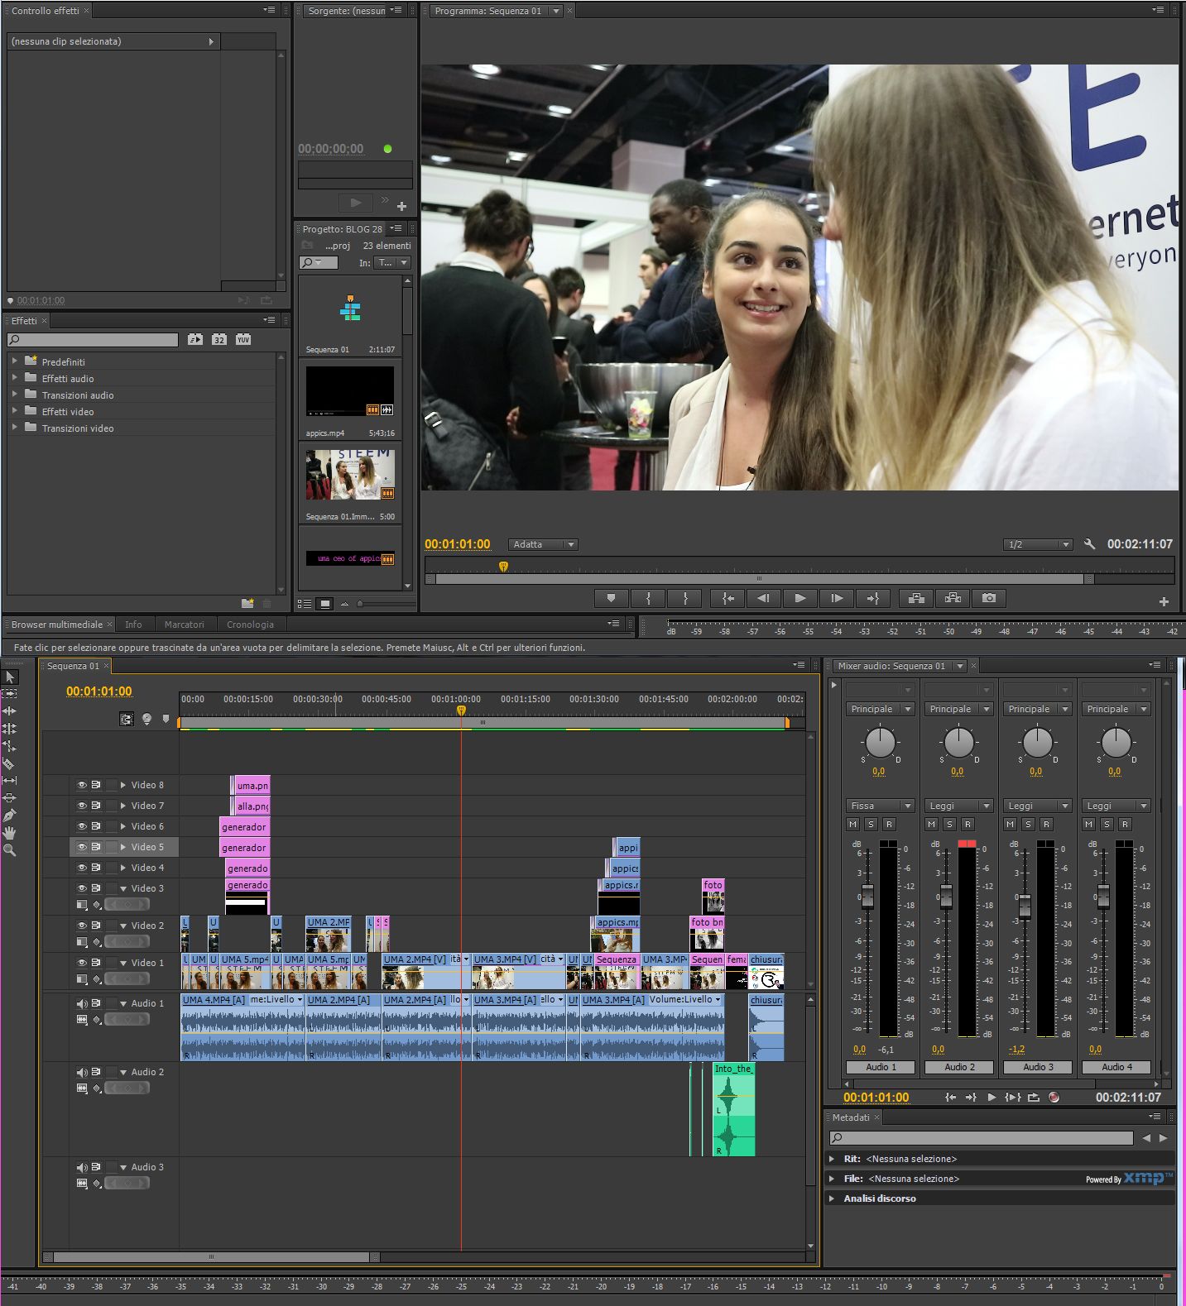Screen dimensions: 1186x1306
Task: Select the appics.mp4 thumbnail in Project
Action: pos(350,390)
